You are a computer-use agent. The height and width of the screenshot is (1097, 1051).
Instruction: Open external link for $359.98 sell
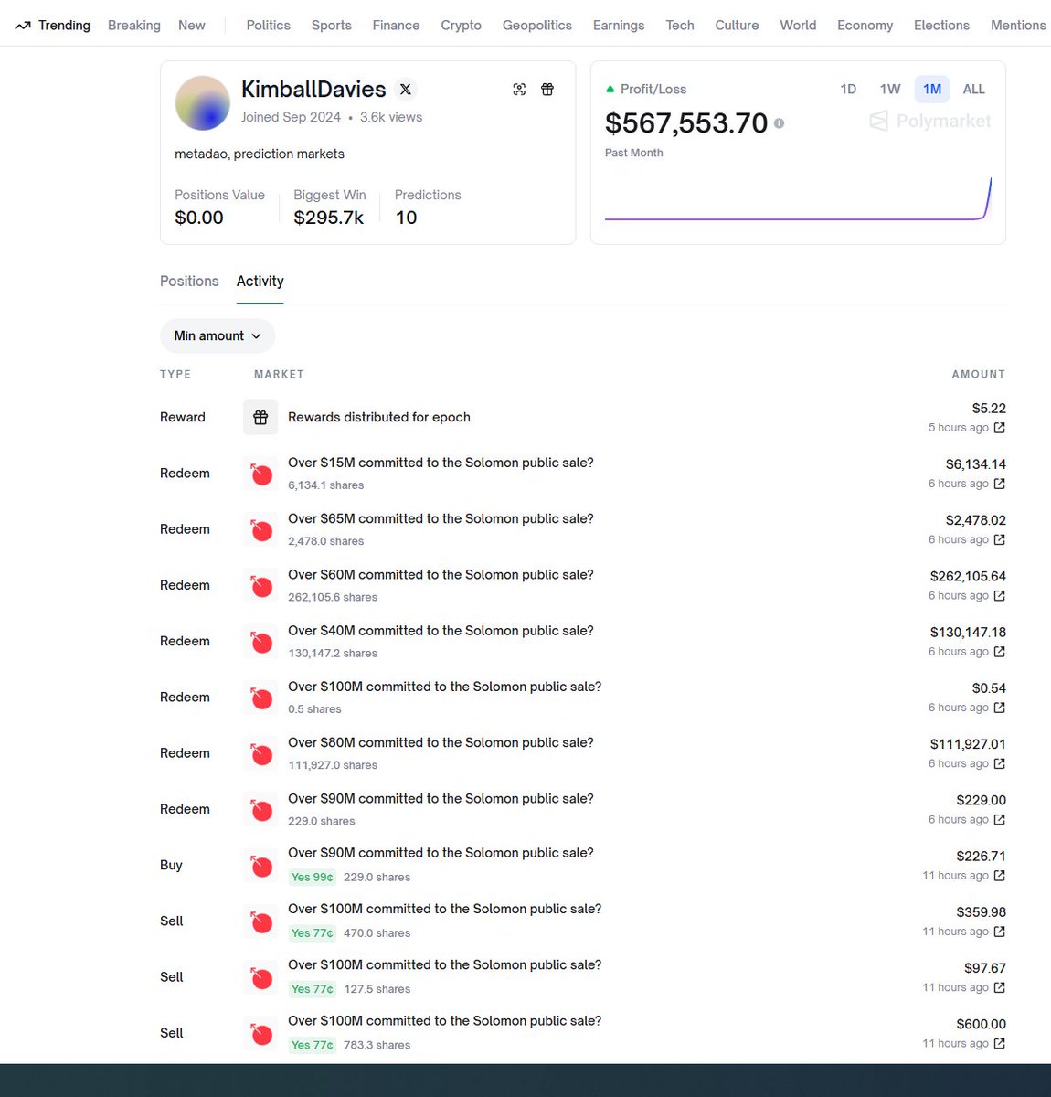(1000, 932)
